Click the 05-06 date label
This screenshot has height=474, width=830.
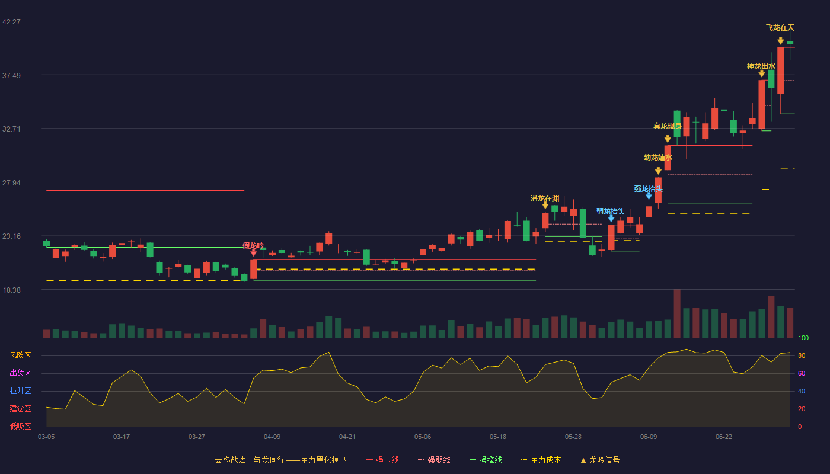(x=423, y=437)
